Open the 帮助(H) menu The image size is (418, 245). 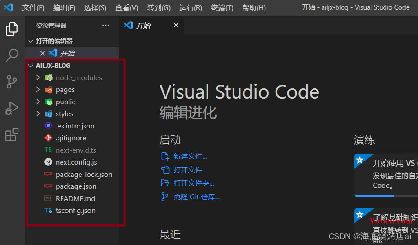[254, 8]
